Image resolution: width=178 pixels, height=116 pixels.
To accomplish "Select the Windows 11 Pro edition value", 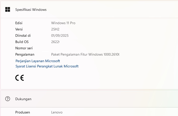I will 63,23.
